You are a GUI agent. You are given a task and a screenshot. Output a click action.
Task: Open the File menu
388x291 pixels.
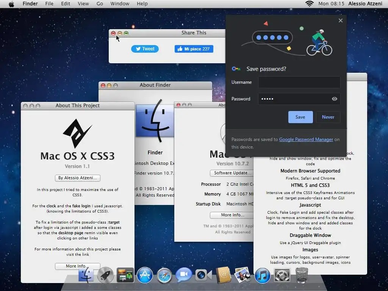coord(49,4)
